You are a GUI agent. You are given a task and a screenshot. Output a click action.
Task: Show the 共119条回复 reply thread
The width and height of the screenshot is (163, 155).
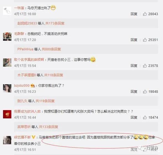point(45,101)
